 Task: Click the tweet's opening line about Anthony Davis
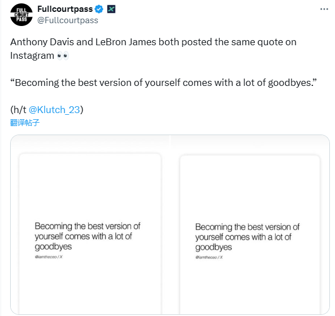tap(153, 42)
